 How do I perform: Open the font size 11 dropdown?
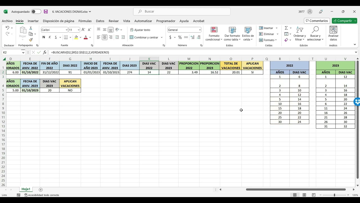click(79, 30)
